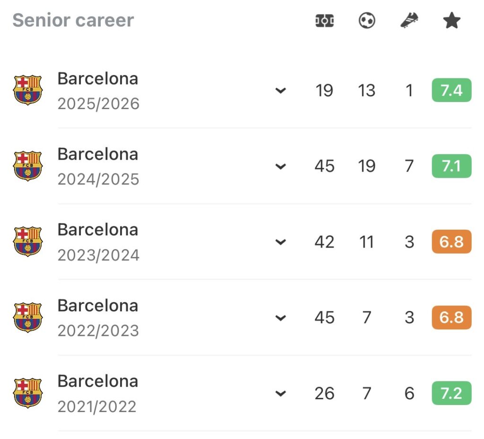Viewport: 484px width, 439px height.
Task: Open Barcelona 2023/2024 team link
Action: pyautogui.click(x=98, y=230)
